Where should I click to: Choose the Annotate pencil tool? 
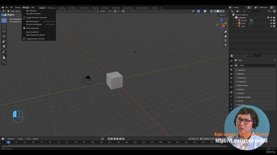tap(4, 52)
